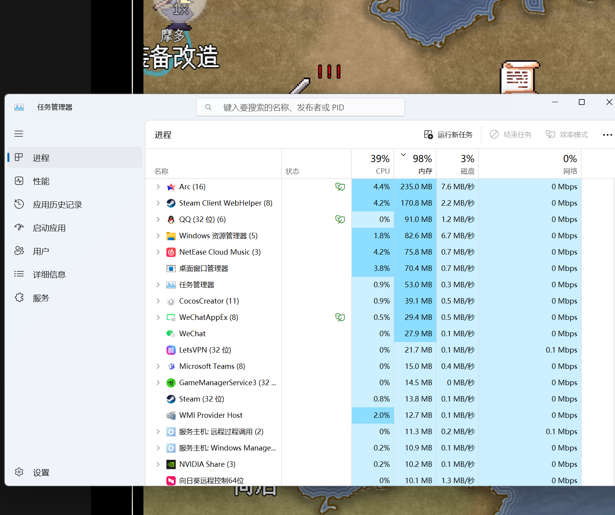Expand the GameManagerService3 process group

pyautogui.click(x=158, y=383)
